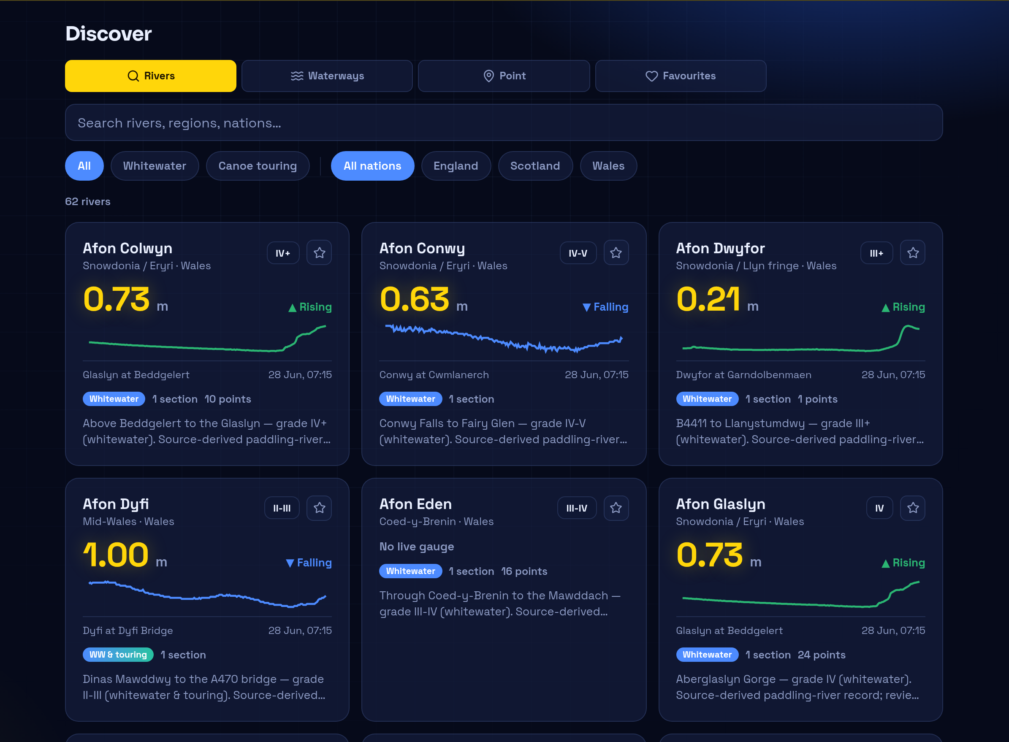This screenshot has height=742, width=1009.
Task: Focus the Search rivers, regions, nations field
Action: [504, 123]
